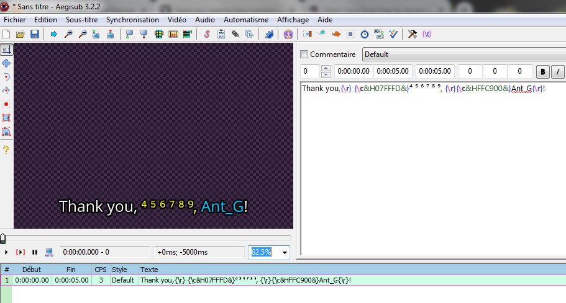Open the Aide menu

coord(325,20)
